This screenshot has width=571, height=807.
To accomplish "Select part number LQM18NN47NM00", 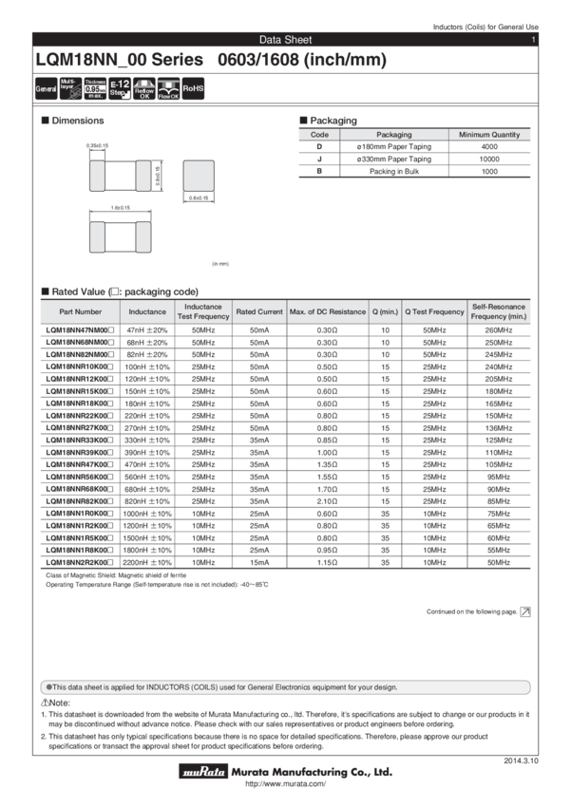I will (x=80, y=330).
